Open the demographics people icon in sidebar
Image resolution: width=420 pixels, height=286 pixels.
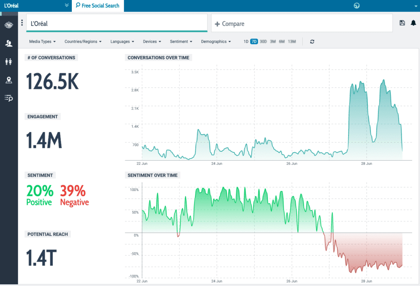coord(9,61)
